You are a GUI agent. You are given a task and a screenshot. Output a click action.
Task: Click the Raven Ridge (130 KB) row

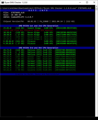pos(40,32)
